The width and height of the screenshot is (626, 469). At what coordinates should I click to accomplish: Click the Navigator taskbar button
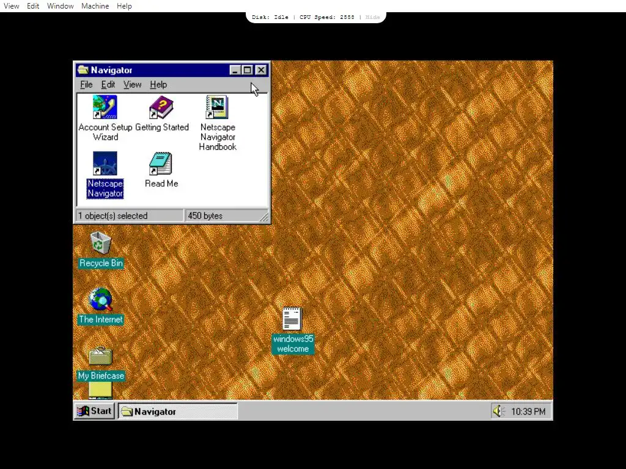(178, 411)
